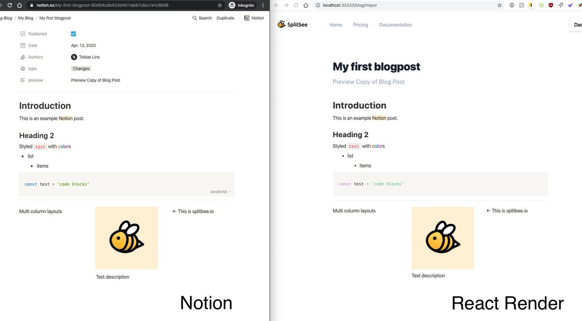This screenshot has width=582, height=321.
Task: Click the Tobias Lins author avatar
Action: click(x=74, y=57)
